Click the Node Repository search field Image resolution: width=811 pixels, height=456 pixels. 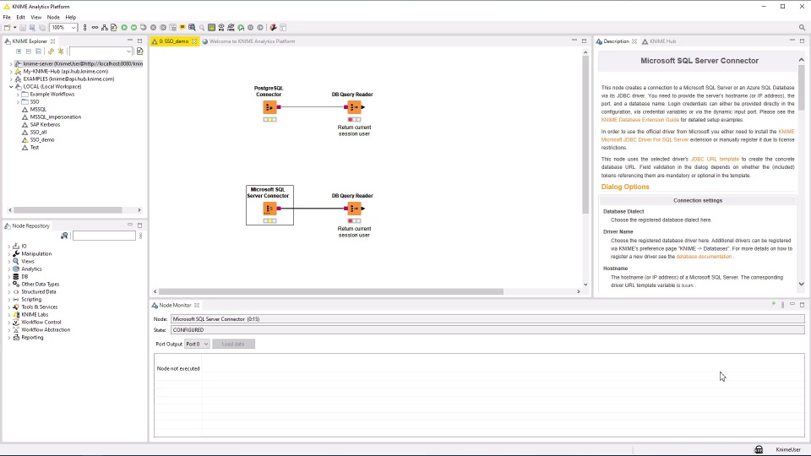[x=104, y=236]
